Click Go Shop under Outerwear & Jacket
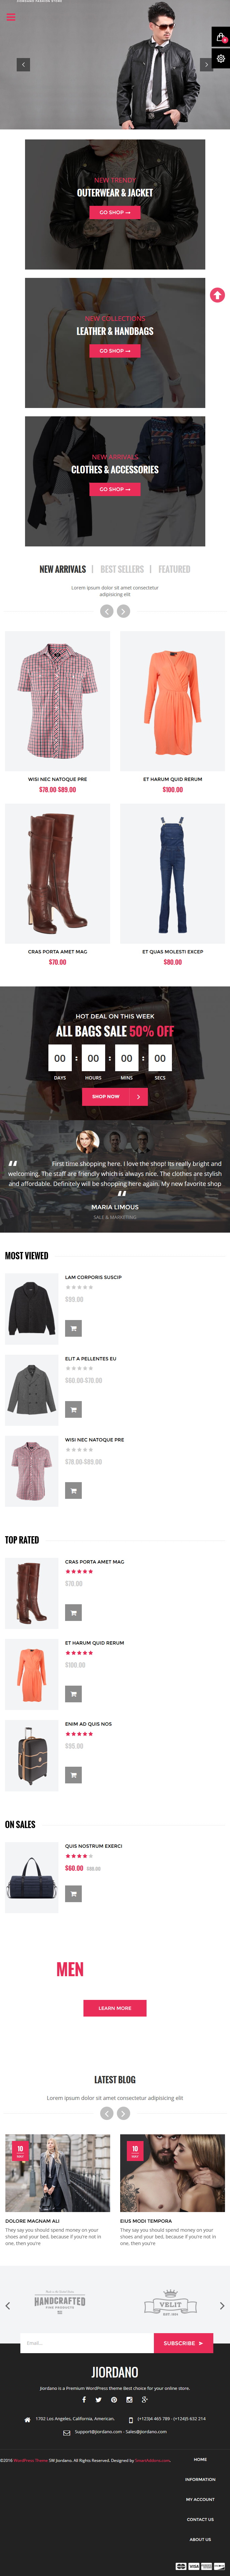The height and width of the screenshot is (2576, 230). pyautogui.click(x=115, y=212)
